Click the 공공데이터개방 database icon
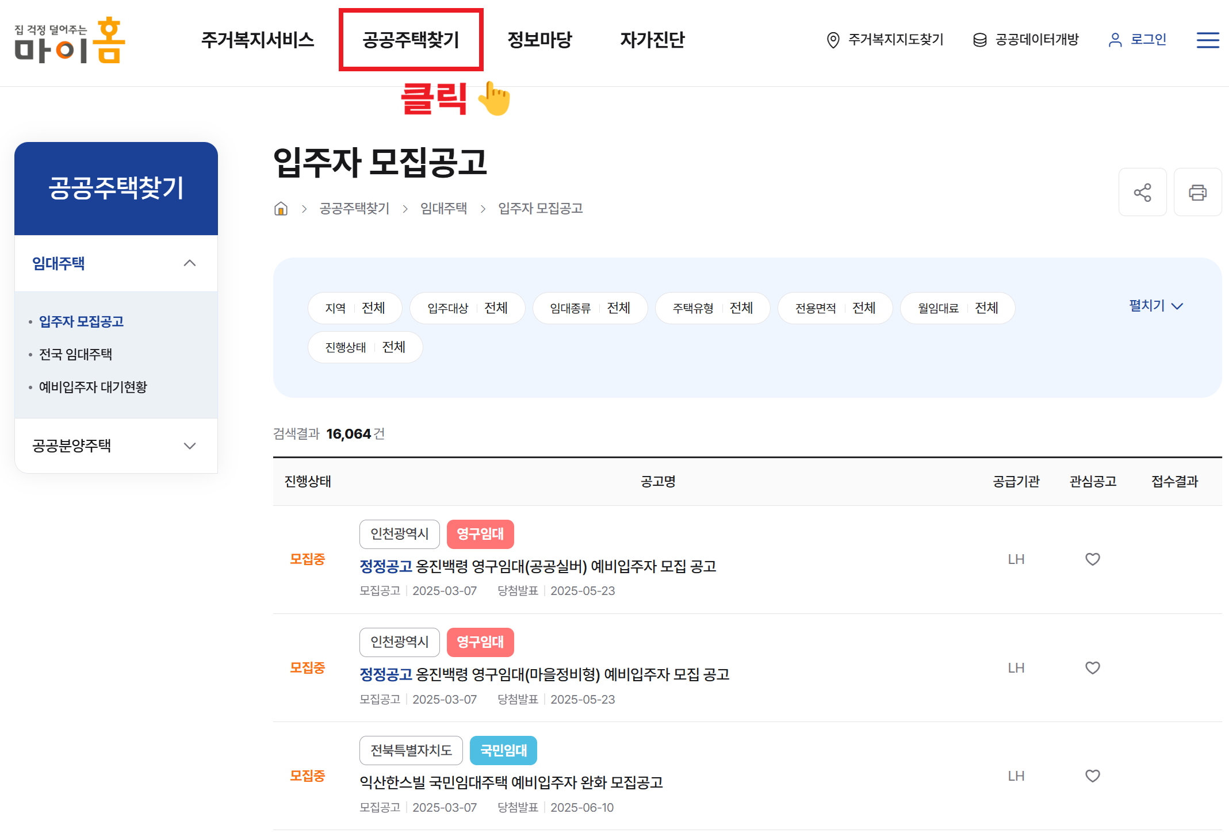1229x833 pixels. [x=979, y=40]
